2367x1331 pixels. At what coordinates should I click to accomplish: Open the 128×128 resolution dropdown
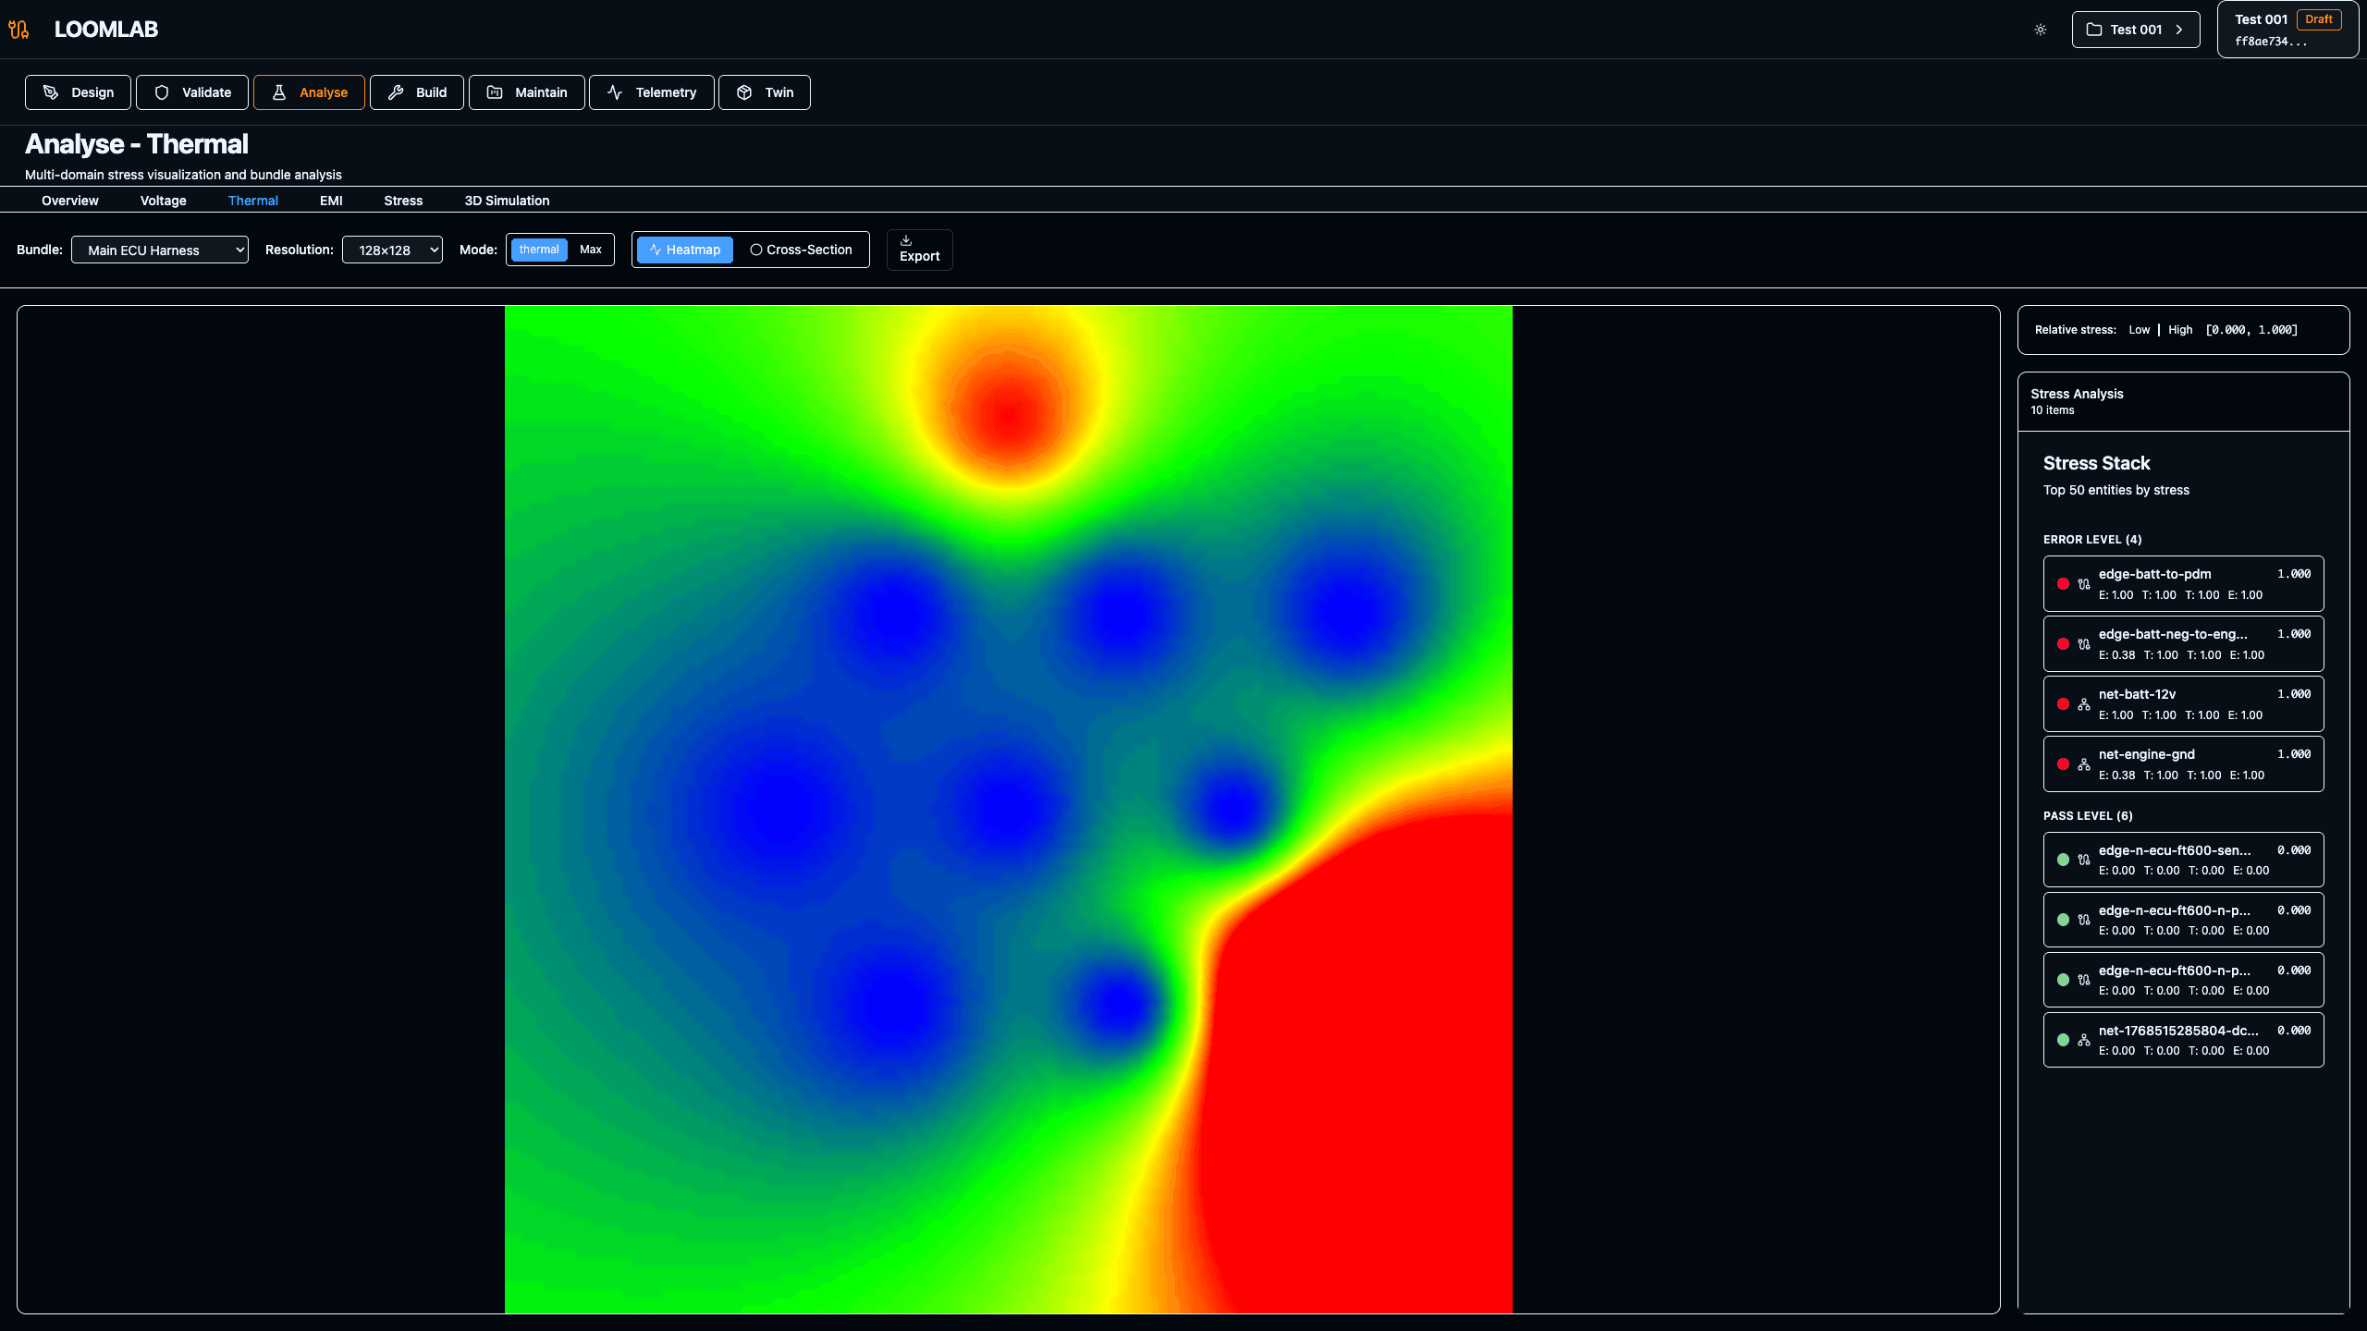[x=392, y=249]
